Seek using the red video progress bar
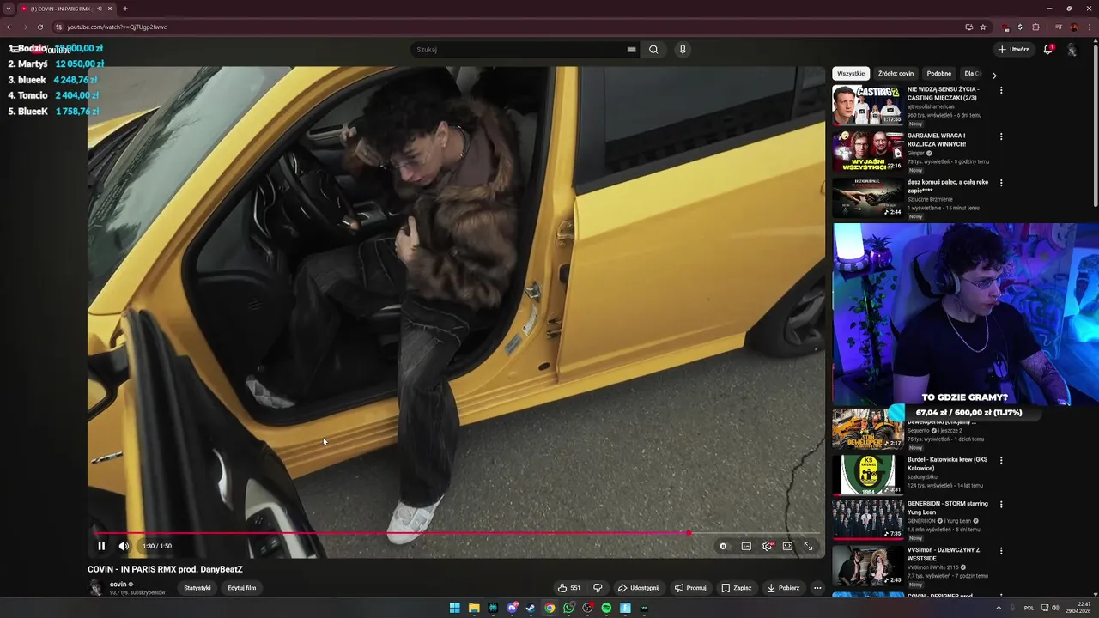The image size is (1099, 618). [455, 533]
